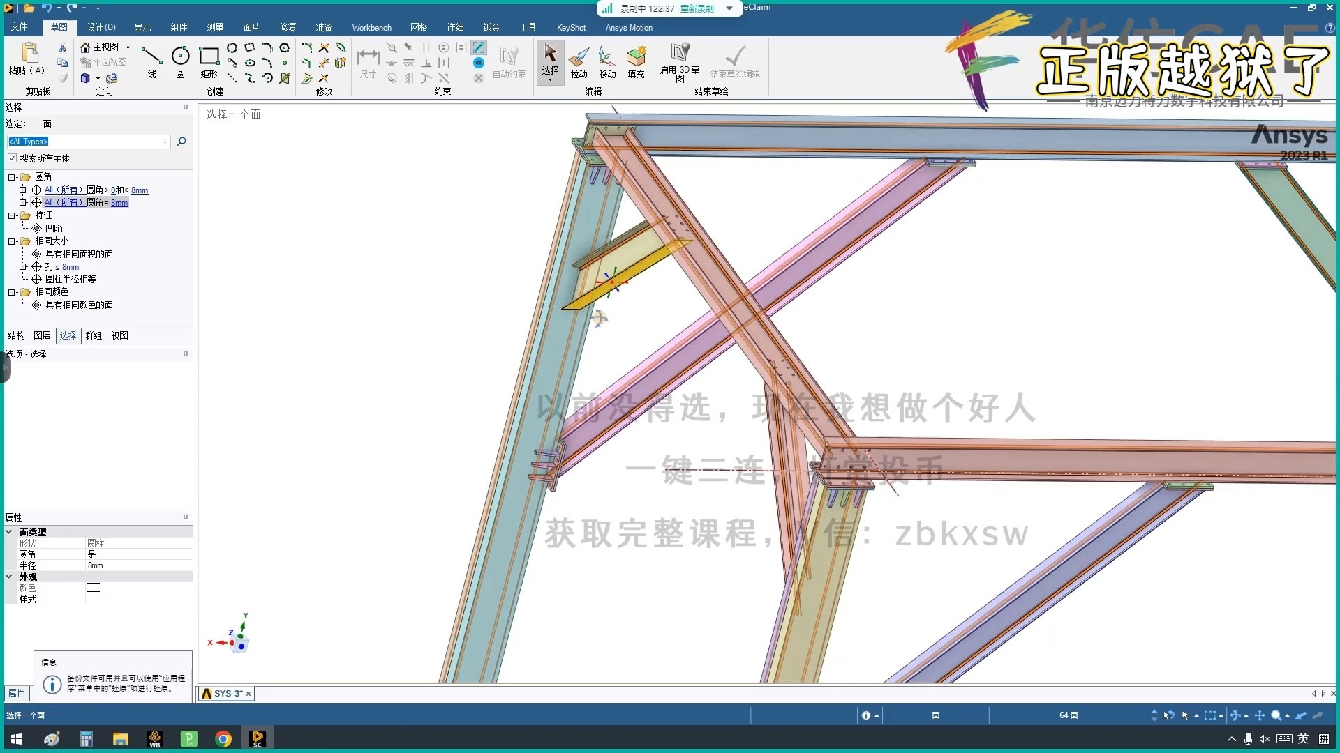
Task: Switch to the 结构 panel tab
Action: [x=16, y=335]
